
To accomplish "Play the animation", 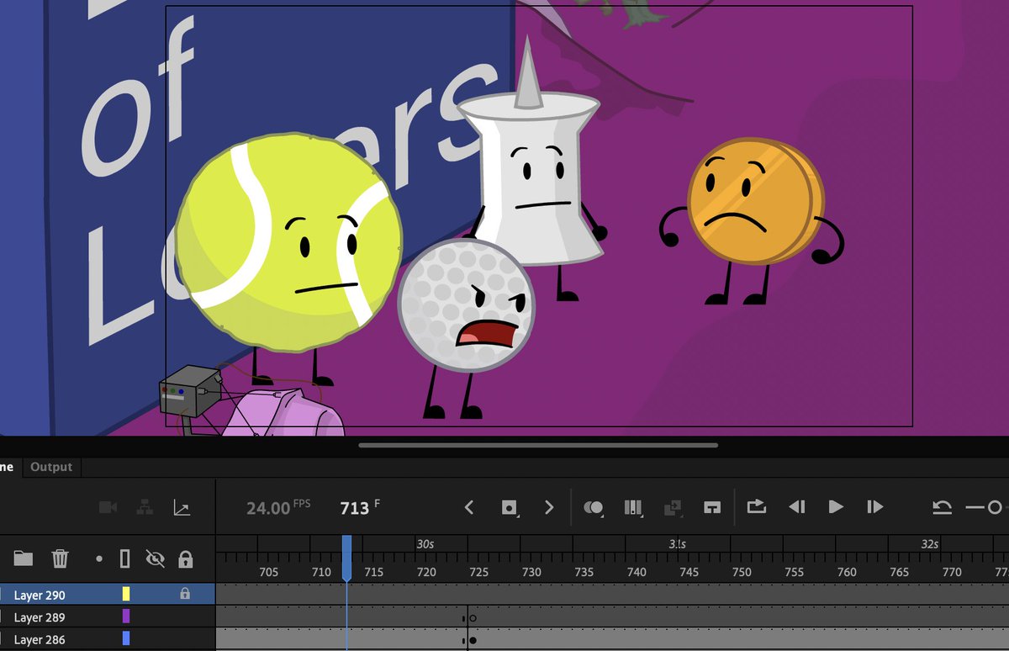I will point(836,507).
